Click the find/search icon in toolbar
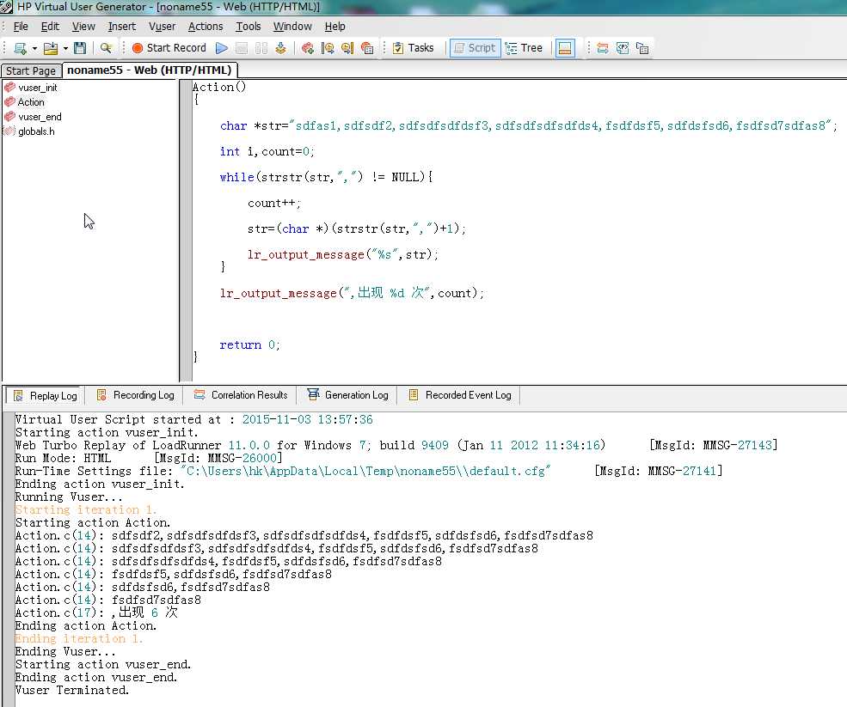847x707 pixels. pos(106,48)
